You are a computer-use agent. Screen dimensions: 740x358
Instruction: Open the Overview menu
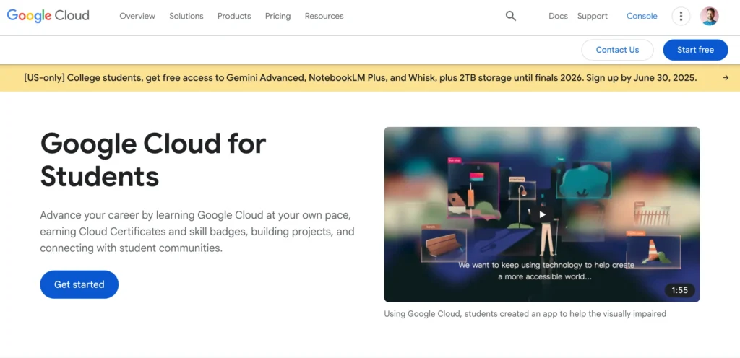(137, 16)
